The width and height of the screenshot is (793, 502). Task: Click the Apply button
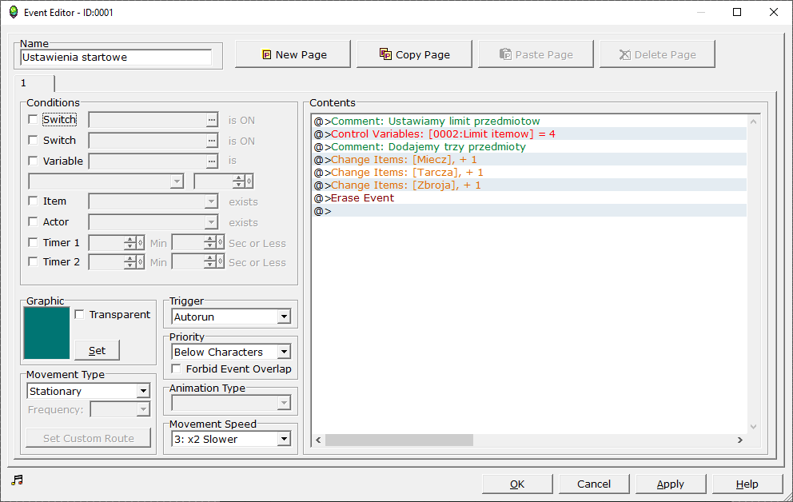[x=670, y=484]
